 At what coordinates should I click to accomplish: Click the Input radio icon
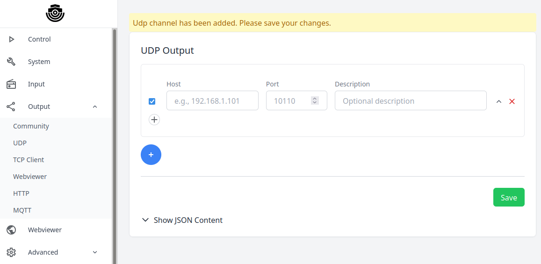(x=11, y=84)
